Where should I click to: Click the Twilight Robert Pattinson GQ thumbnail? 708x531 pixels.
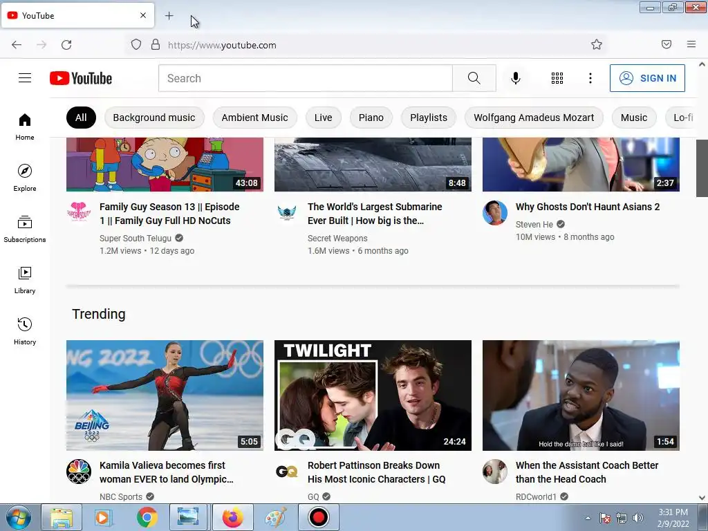point(373,395)
